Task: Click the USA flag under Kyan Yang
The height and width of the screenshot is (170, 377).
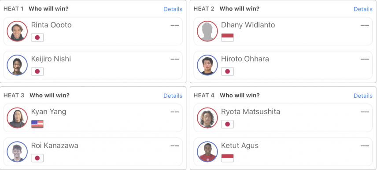Action: (37, 124)
